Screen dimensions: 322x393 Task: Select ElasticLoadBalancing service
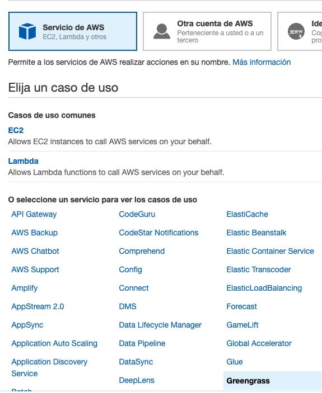264,288
